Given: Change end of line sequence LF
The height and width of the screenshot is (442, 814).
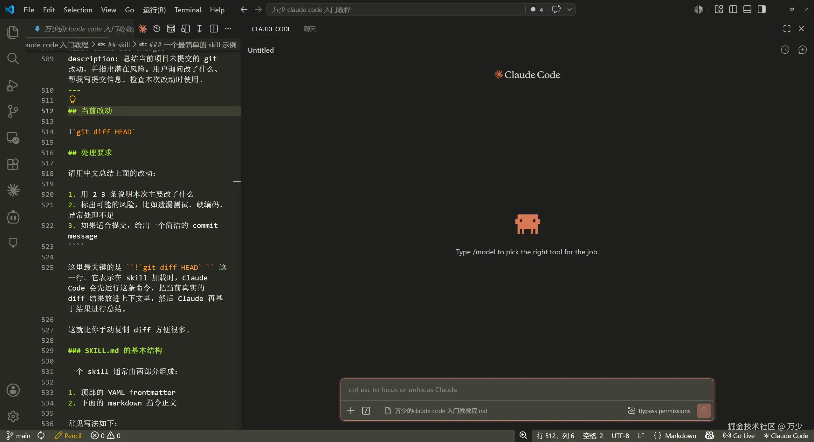Looking at the screenshot, I should click(x=641, y=436).
